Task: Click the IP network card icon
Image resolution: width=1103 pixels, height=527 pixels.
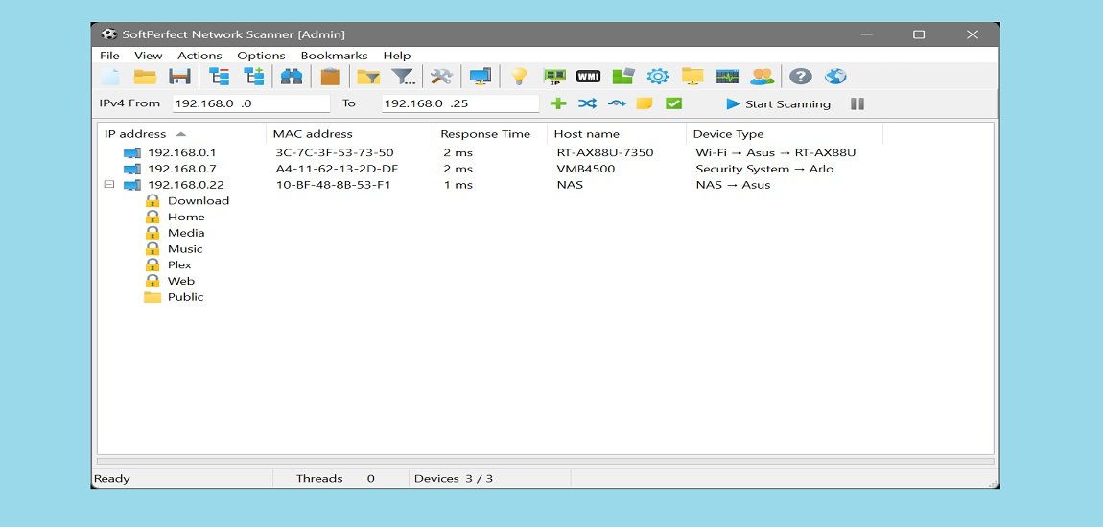Action: pyautogui.click(x=555, y=77)
